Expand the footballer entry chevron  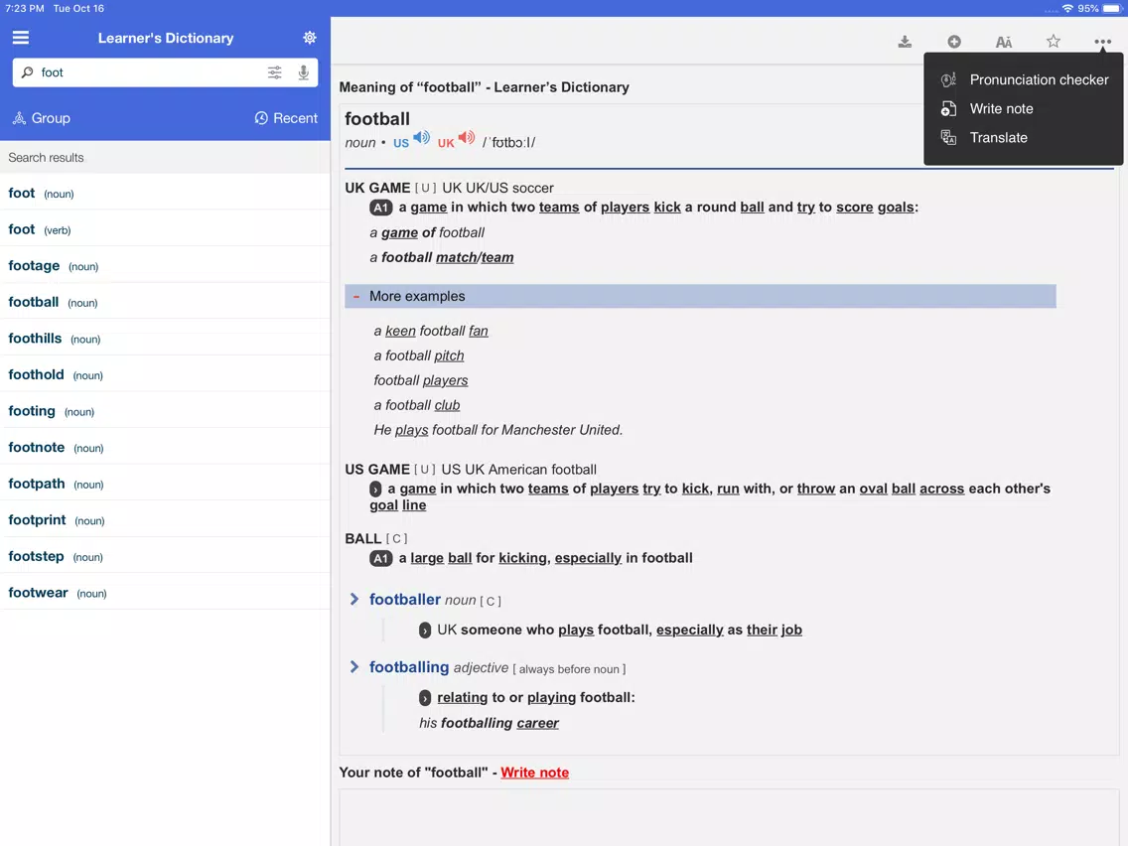[353, 600]
